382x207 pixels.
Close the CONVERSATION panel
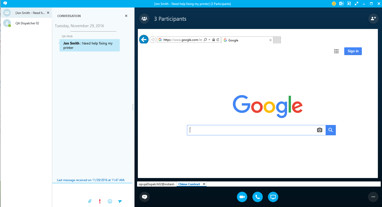[x=126, y=16]
